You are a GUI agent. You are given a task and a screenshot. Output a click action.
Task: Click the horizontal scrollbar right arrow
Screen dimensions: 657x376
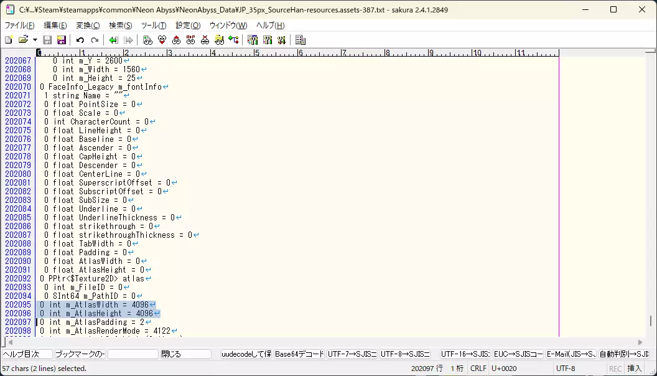click(641, 342)
